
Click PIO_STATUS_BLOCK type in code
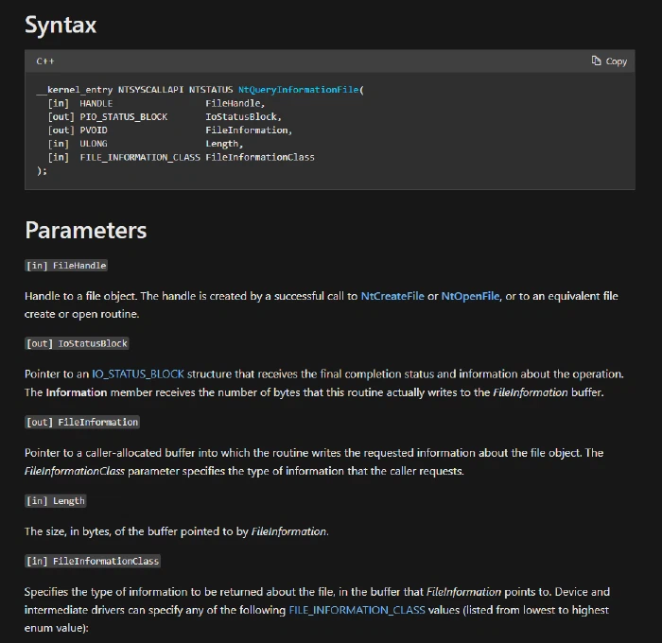coord(124,116)
